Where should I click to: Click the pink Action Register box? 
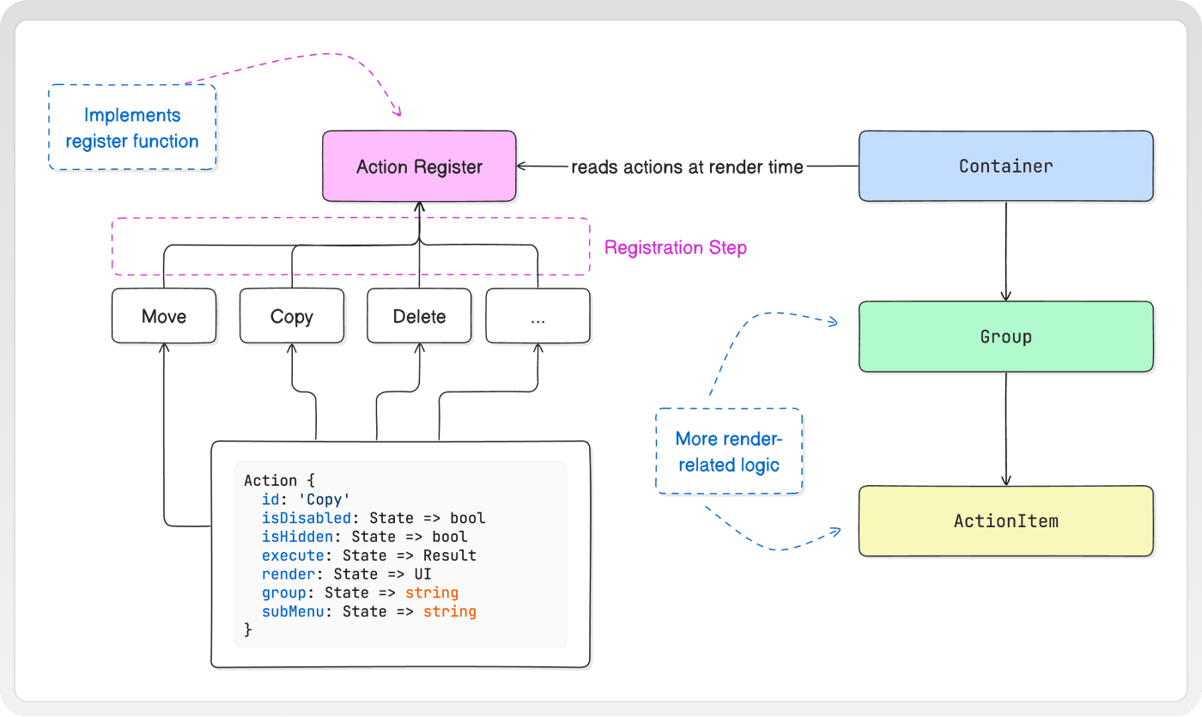click(x=419, y=167)
